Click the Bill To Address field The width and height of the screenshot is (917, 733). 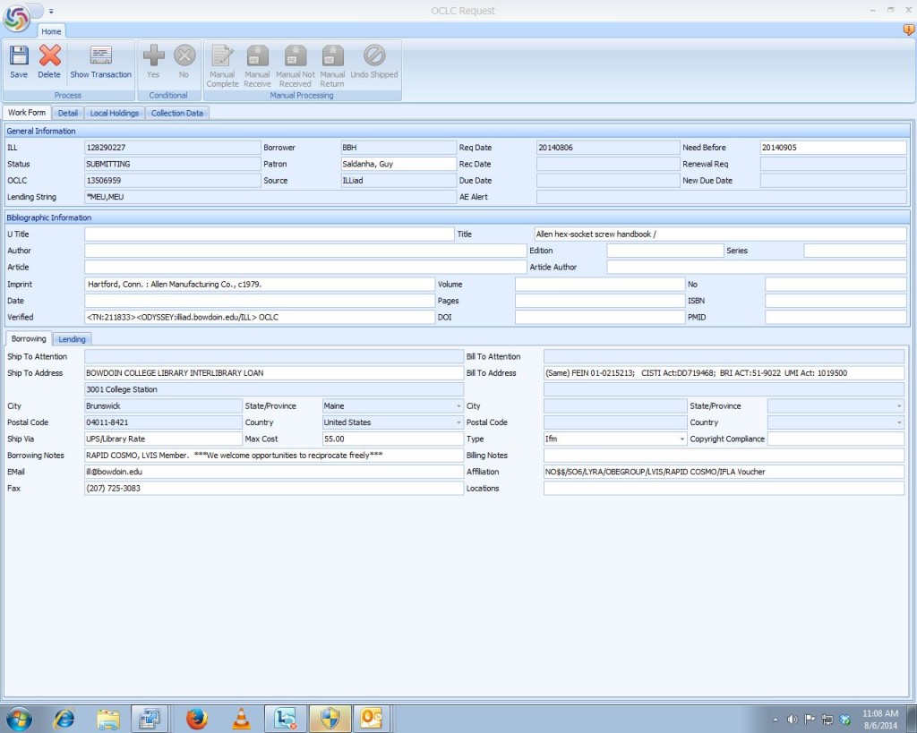click(724, 373)
